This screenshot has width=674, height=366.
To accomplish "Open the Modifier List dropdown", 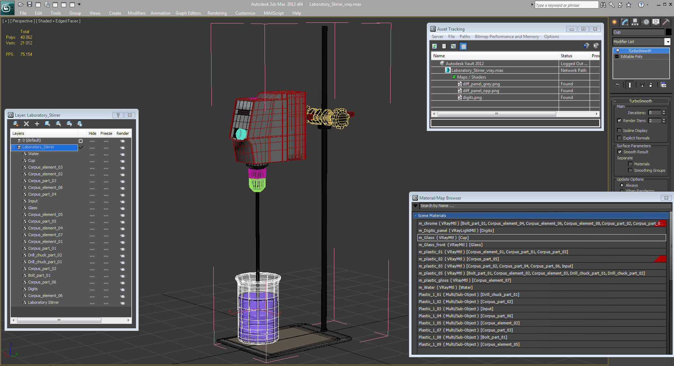I will [x=667, y=42].
